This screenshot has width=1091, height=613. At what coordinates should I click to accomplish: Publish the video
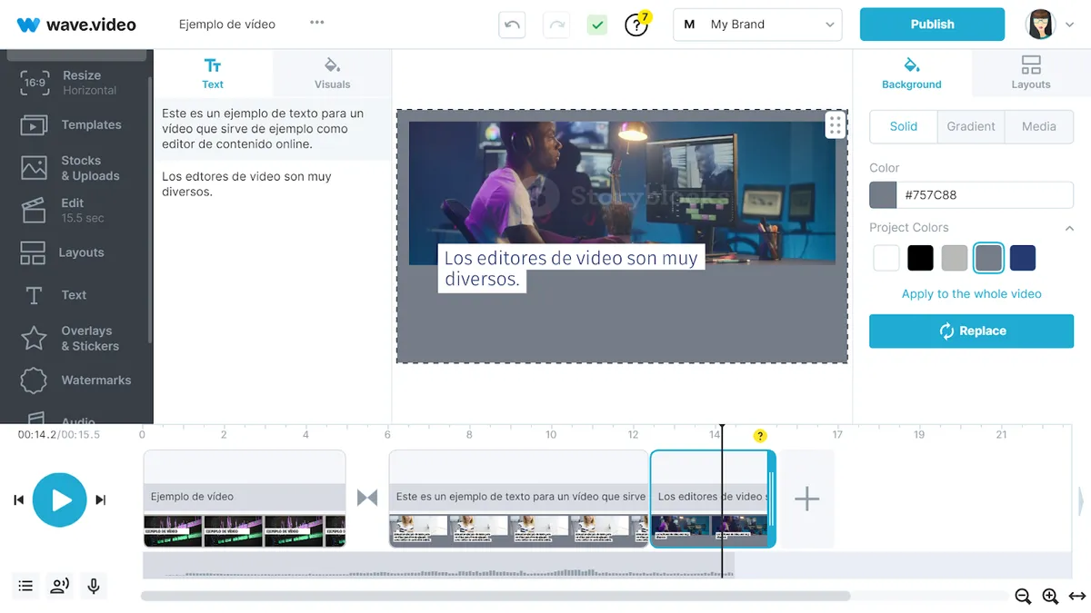(x=932, y=25)
